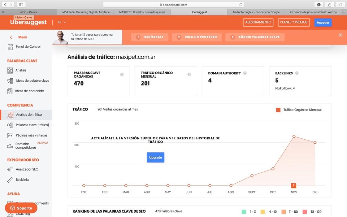The width and height of the screenshot is (347, 217).
Task: Click the Palabras clave [tráfico] icon
Action: click(10, 125)
